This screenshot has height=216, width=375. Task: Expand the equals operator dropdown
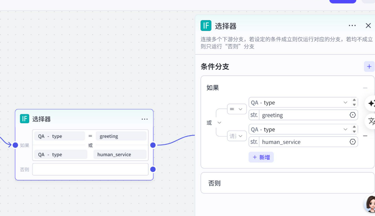coord(237,109)
